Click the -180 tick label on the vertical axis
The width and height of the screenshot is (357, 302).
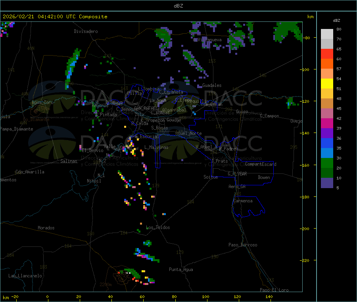[x=305, y=197]
